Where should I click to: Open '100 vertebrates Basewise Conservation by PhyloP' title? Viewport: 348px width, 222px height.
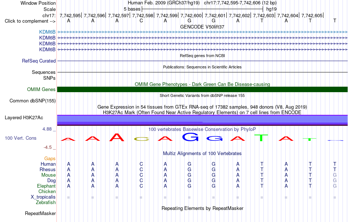(202, 129)
